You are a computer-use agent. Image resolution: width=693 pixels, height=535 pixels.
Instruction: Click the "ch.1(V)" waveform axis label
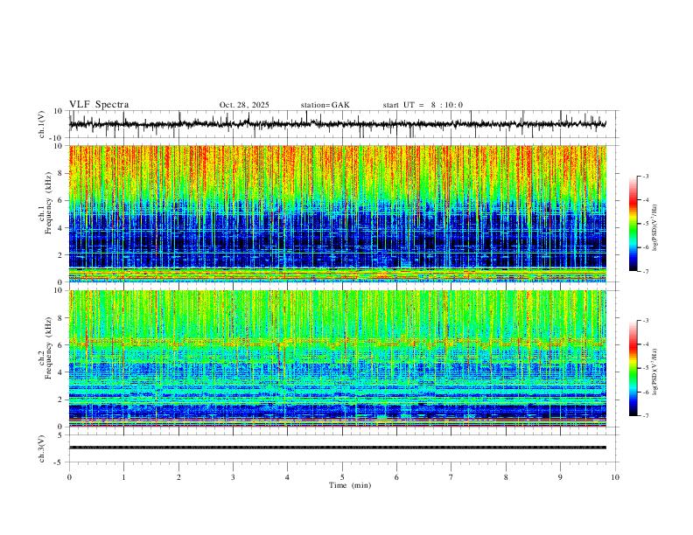coord(42,124)
